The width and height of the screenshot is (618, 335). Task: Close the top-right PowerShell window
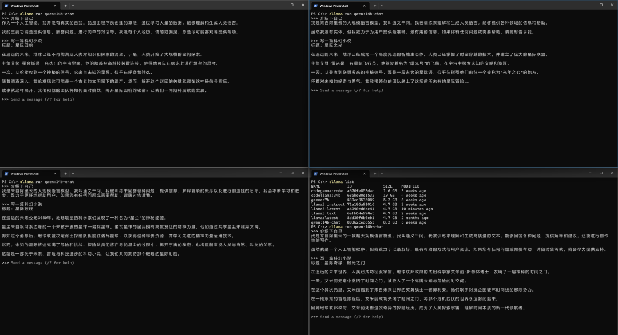point(612,5)
